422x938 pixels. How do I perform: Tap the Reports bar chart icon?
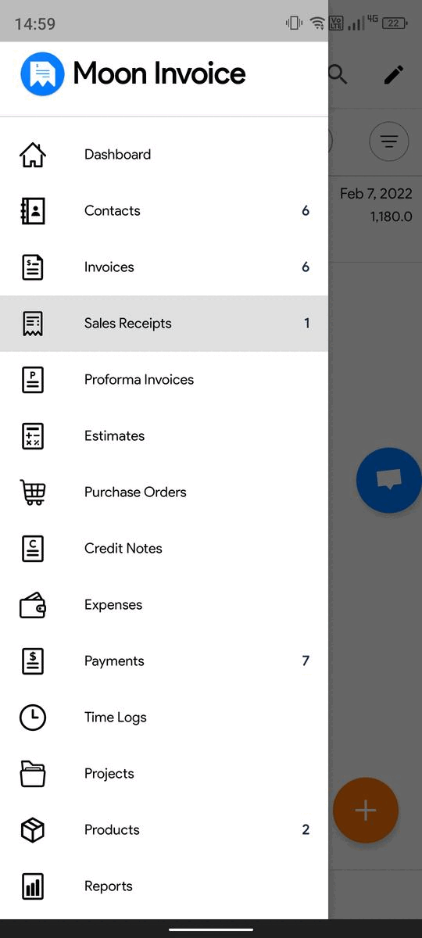point(33,886)
